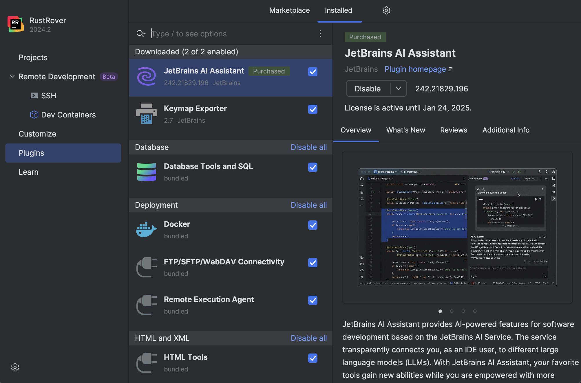Open settings gear at bottom left
Image resolution: width=581 pixels, height=383 pixels.
tap(15, 367)
